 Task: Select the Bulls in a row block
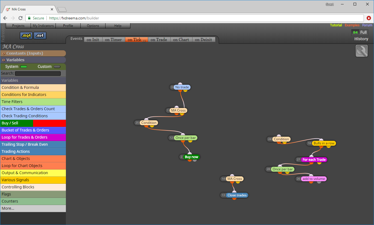tap(324, 143)
